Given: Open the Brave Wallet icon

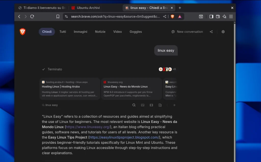Looking at the screenshot, I should pyautogui.click(x=218, y=16).
